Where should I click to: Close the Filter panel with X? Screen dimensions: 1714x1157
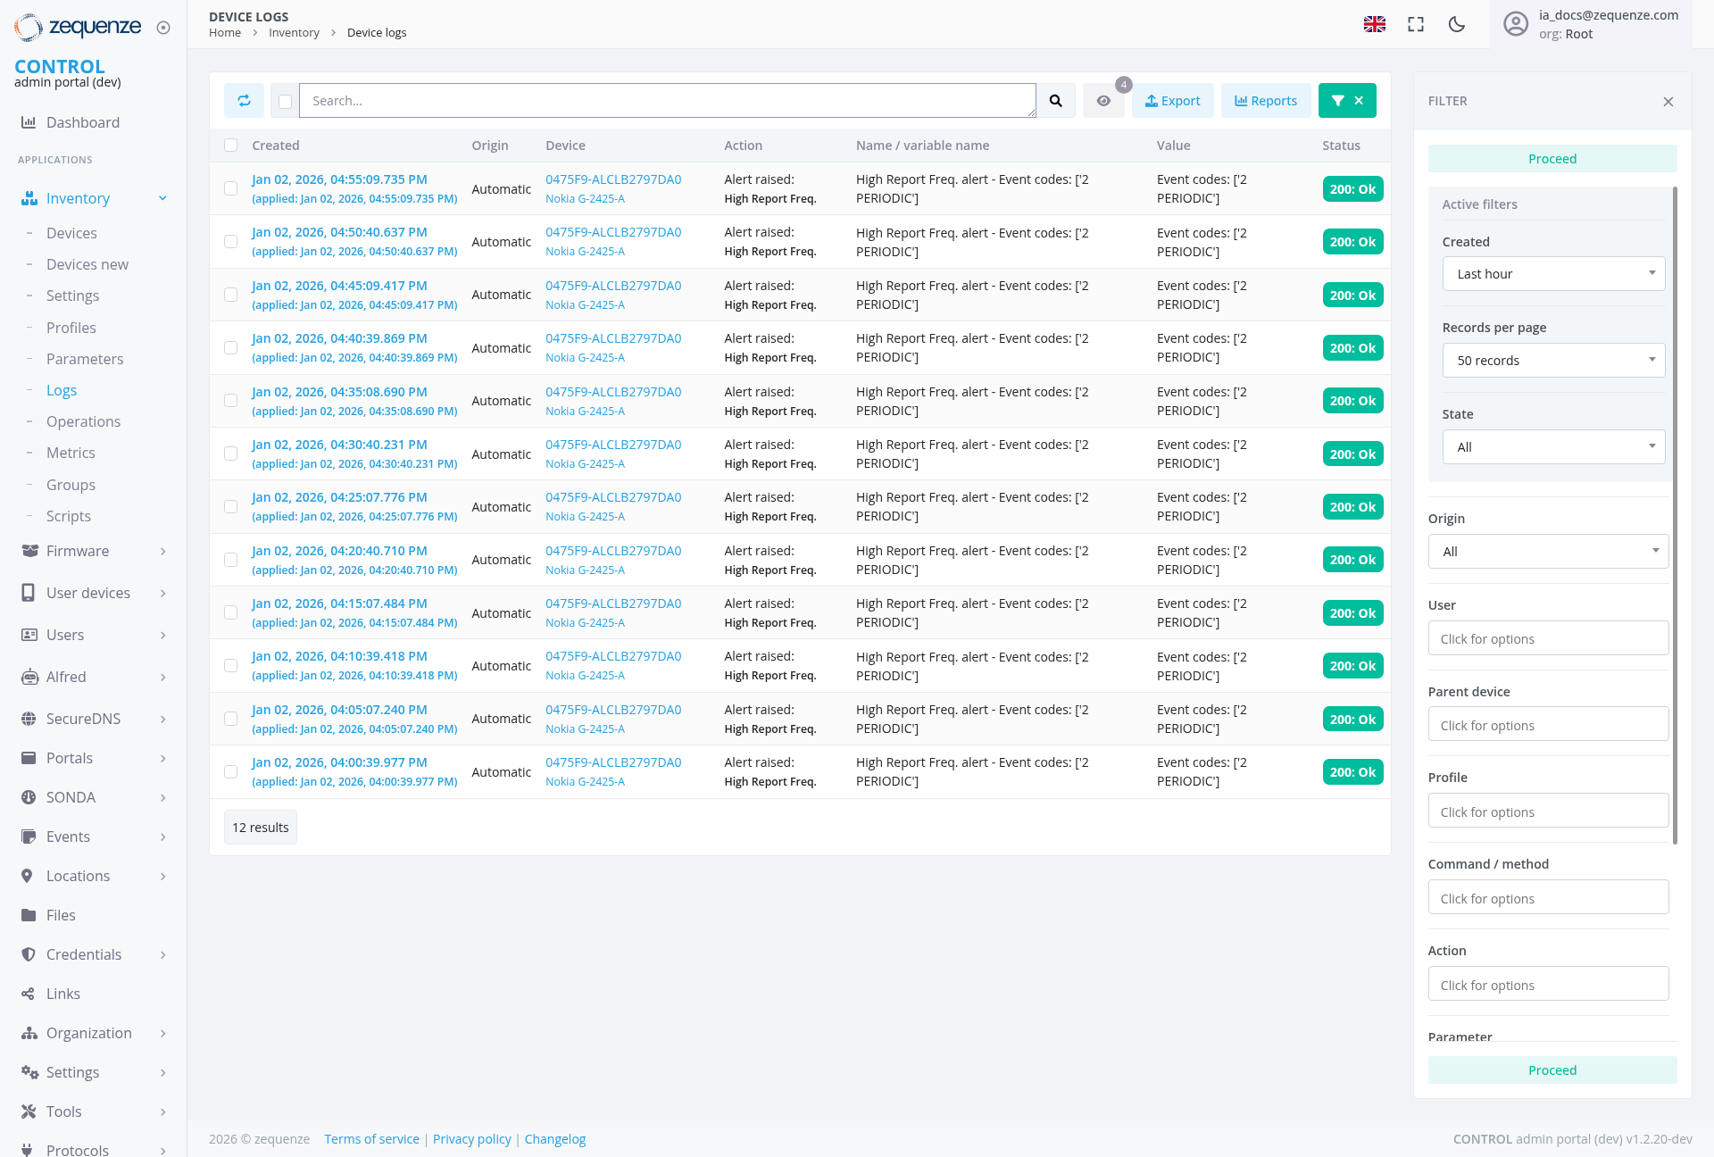pyautogui.click(x=1668, y=102)
